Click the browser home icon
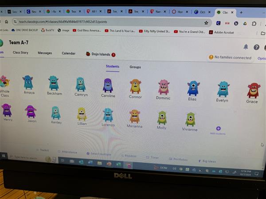The height and width of the screenshot is (199, 266). click(7, 22)
